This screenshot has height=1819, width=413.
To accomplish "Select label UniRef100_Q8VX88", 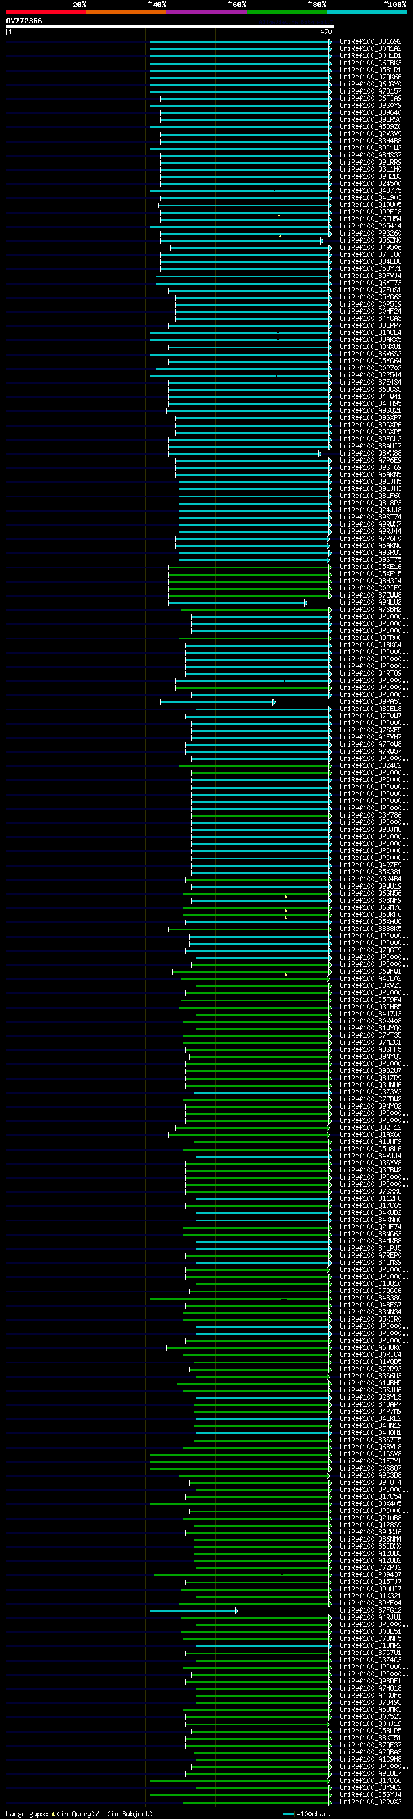I will pyautogui.click(x=370, y=454).
